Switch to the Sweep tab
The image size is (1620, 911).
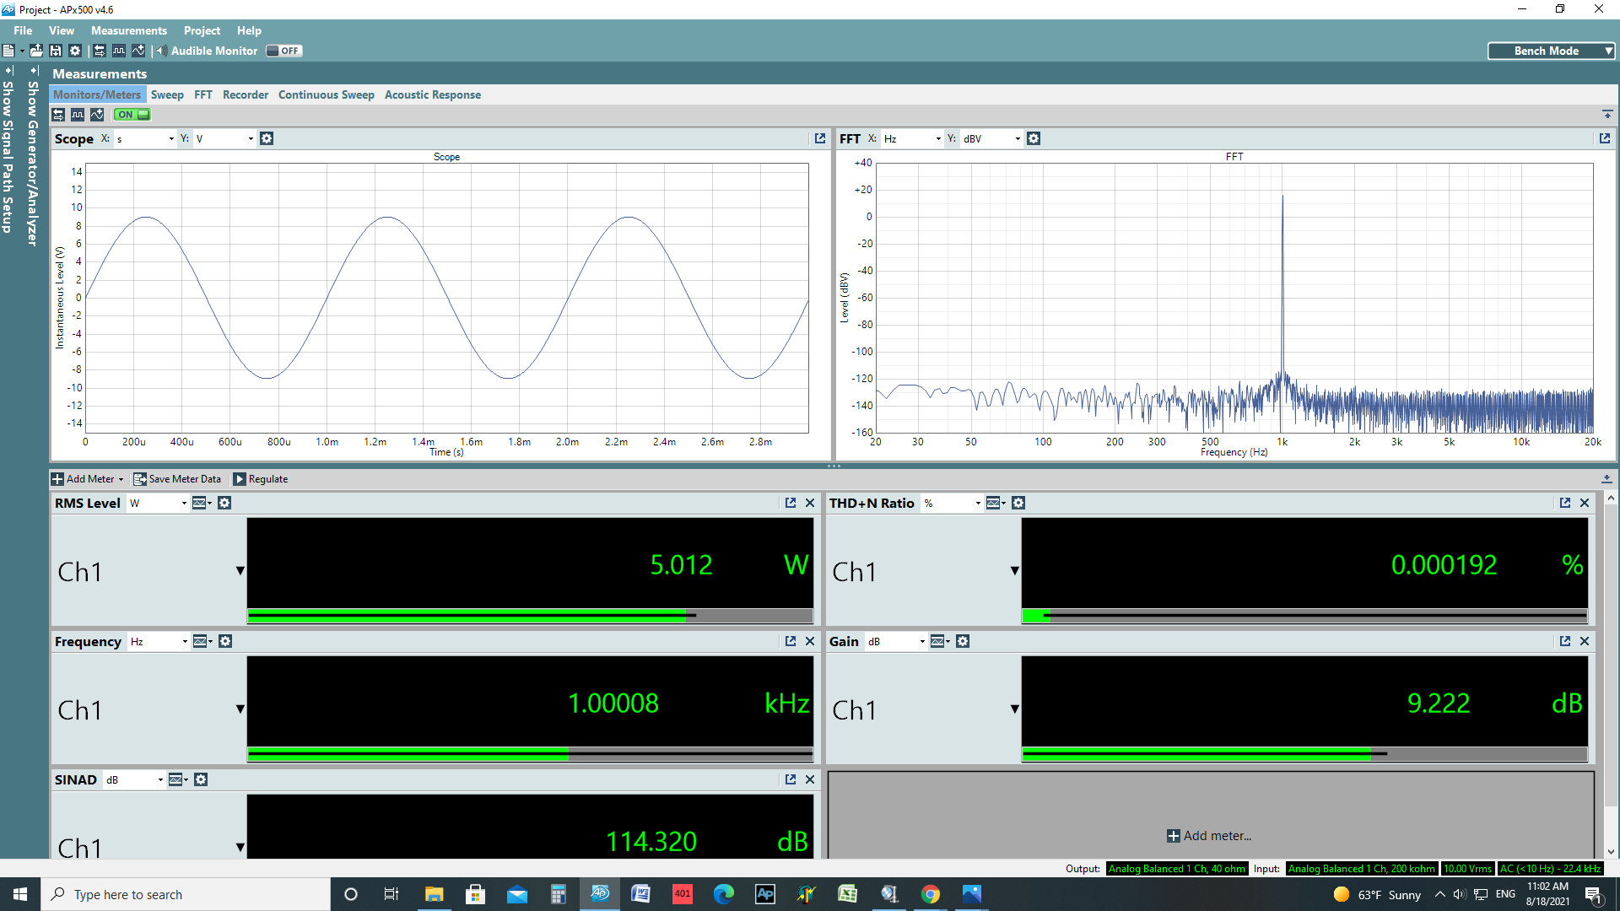pos(167,94)
